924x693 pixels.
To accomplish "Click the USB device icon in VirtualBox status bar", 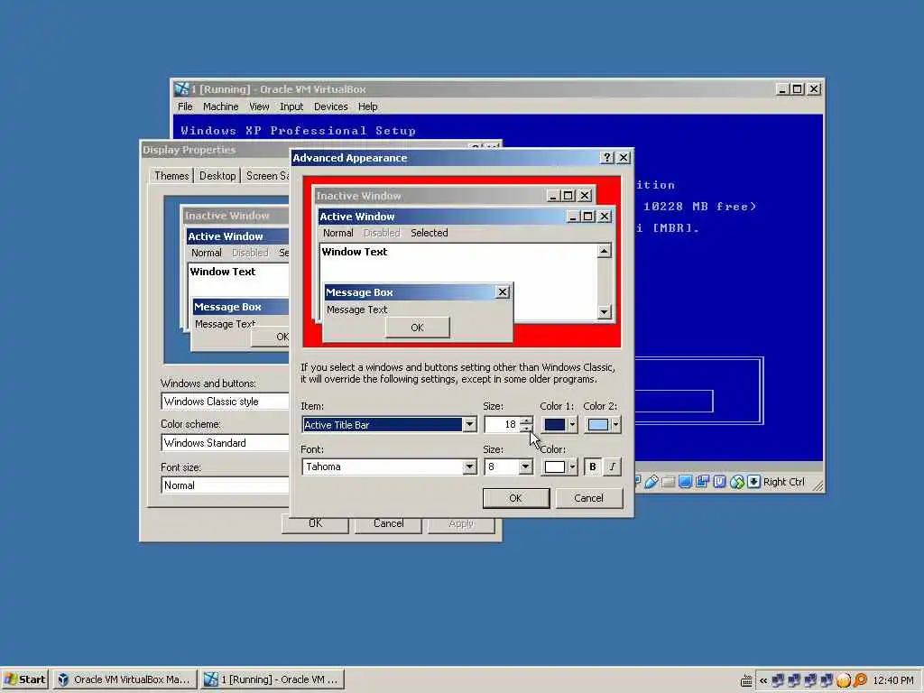I will tap(651, 482).
